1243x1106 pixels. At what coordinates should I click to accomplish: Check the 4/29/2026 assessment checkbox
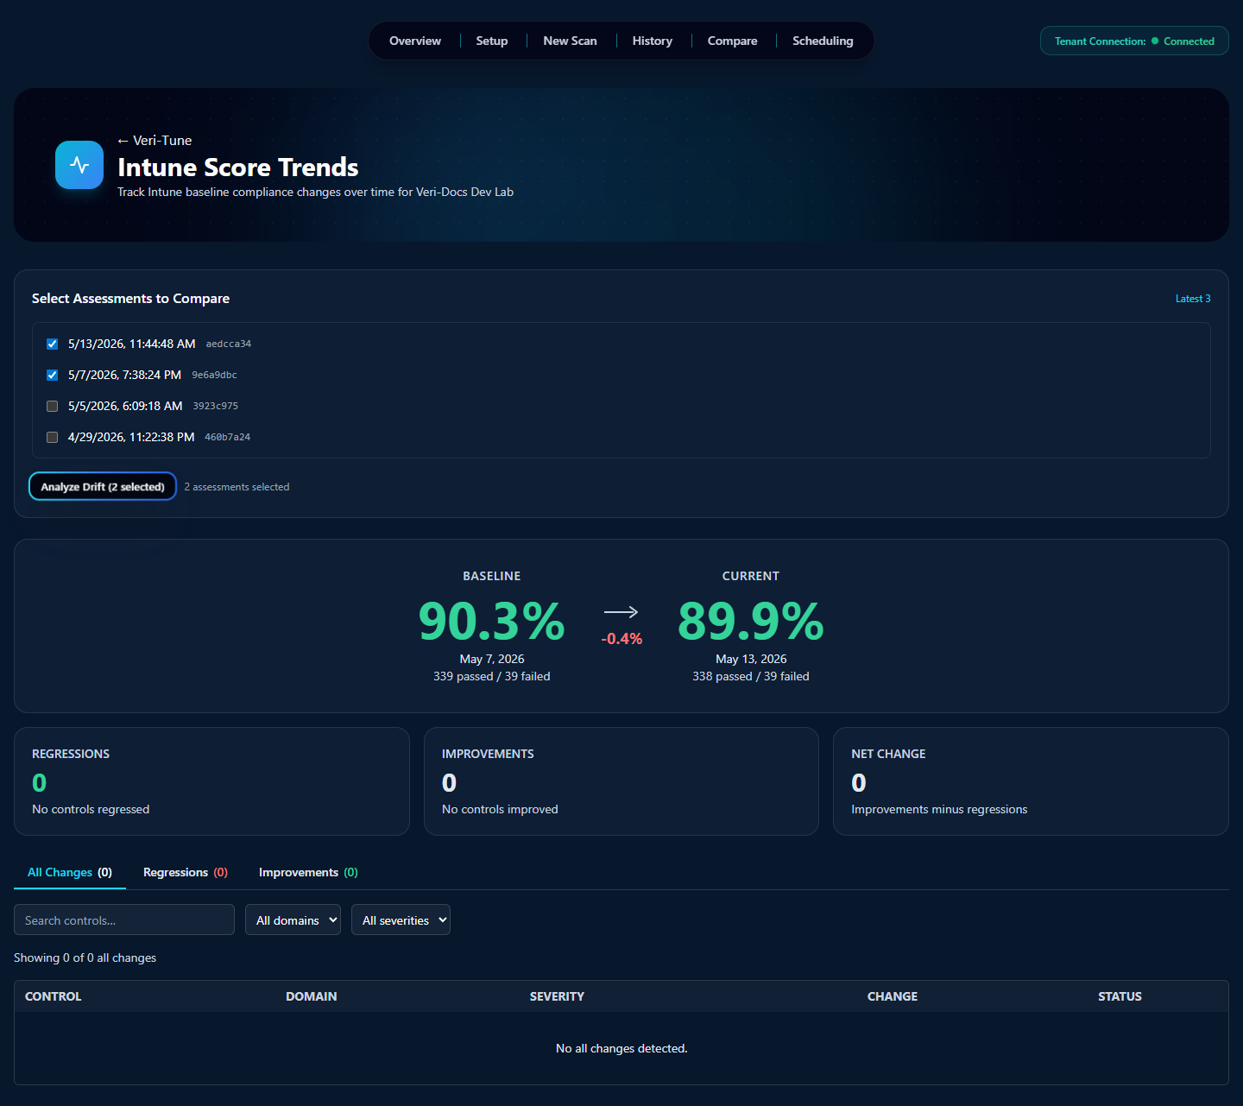click(x=52, y=437)
